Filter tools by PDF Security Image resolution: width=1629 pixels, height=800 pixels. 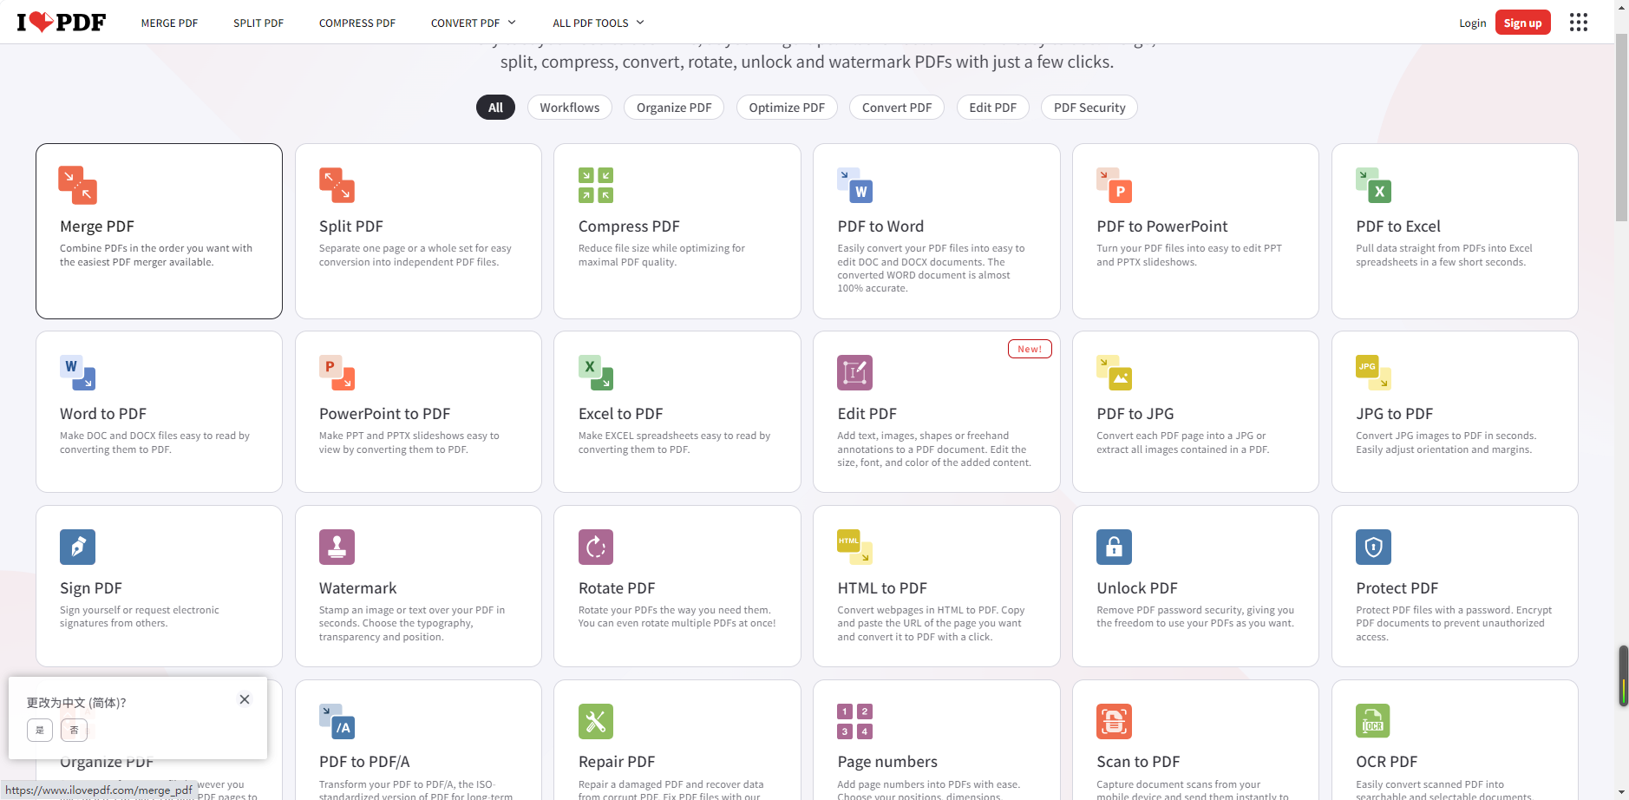[1089, 108]
